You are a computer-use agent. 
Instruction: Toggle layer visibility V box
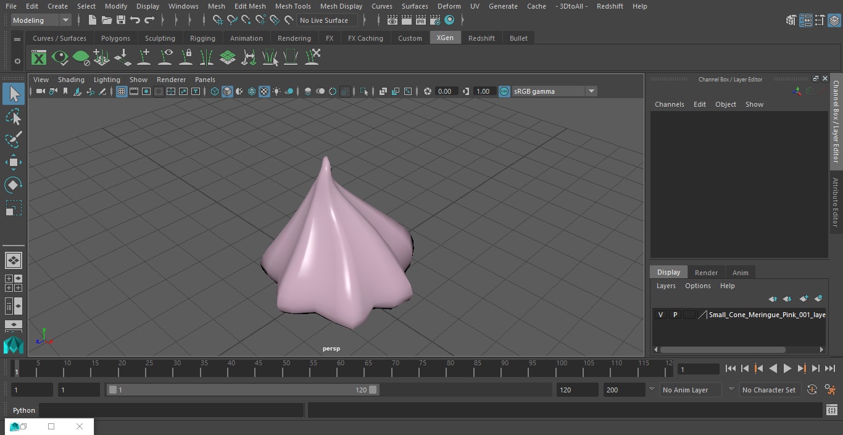tap(661, 315)
